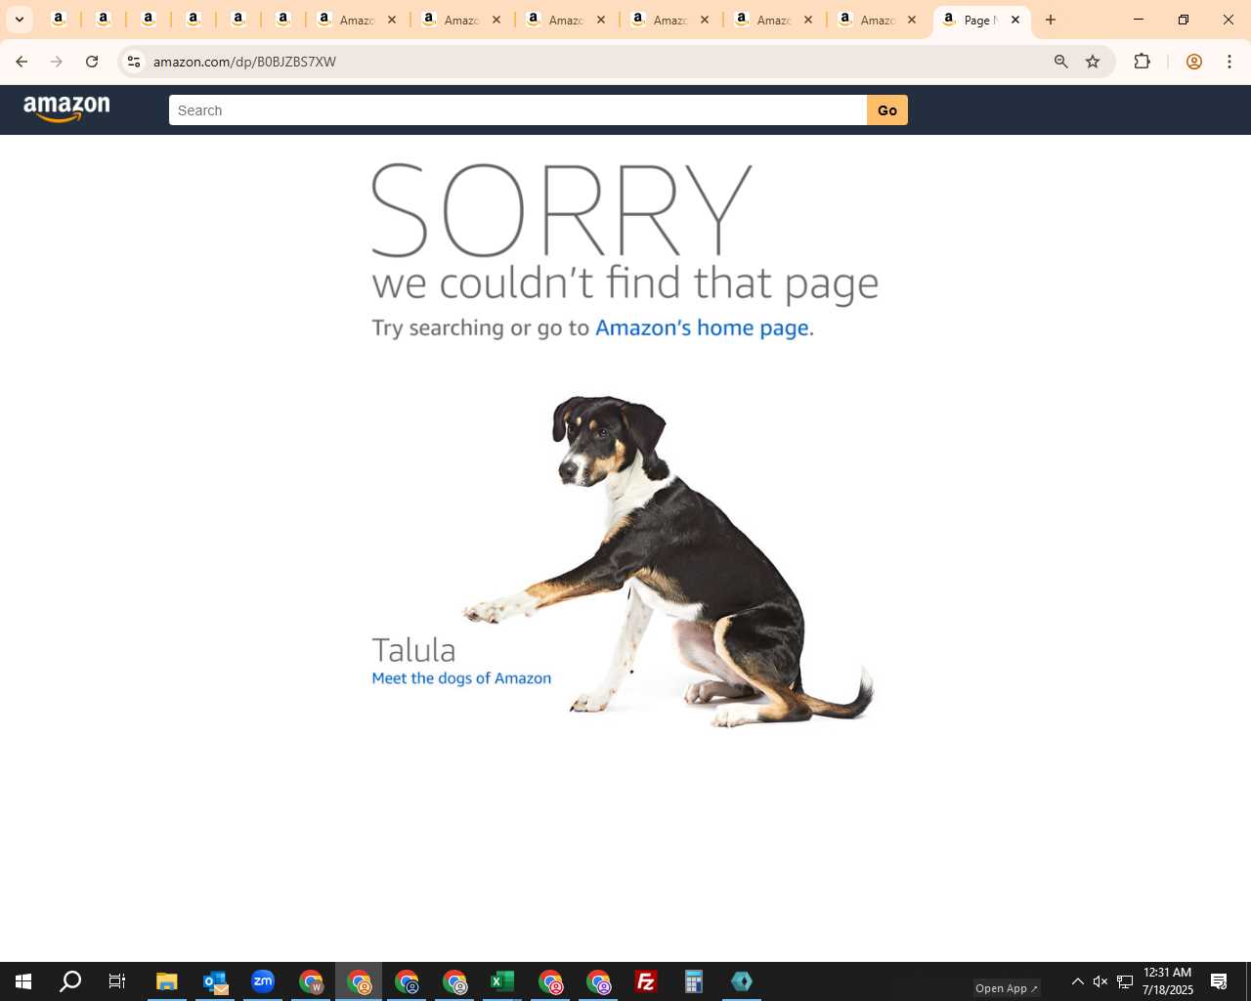1251x1001 pixels.
Task: Open the zoom magnifier icon in address bar
Action: click(x=1060, y=62)
